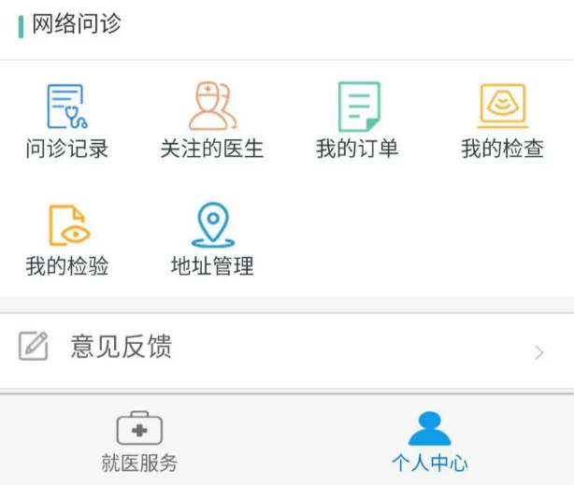
Task: Open the 意见反馈 text link
Action: click(x=122, y=346)
